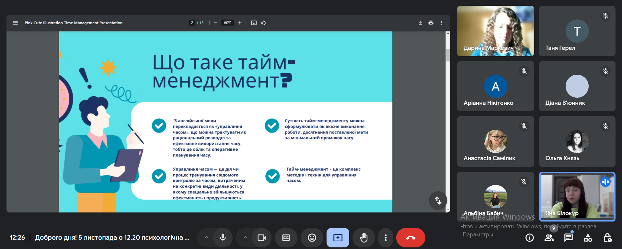This screenshot has height=249, width=622.
Task: Toggle the microphone on or off
Action: coord(223,238)
